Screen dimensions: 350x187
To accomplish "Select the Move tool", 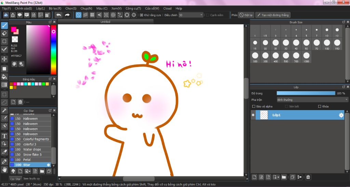I will (x=4, y=59).
